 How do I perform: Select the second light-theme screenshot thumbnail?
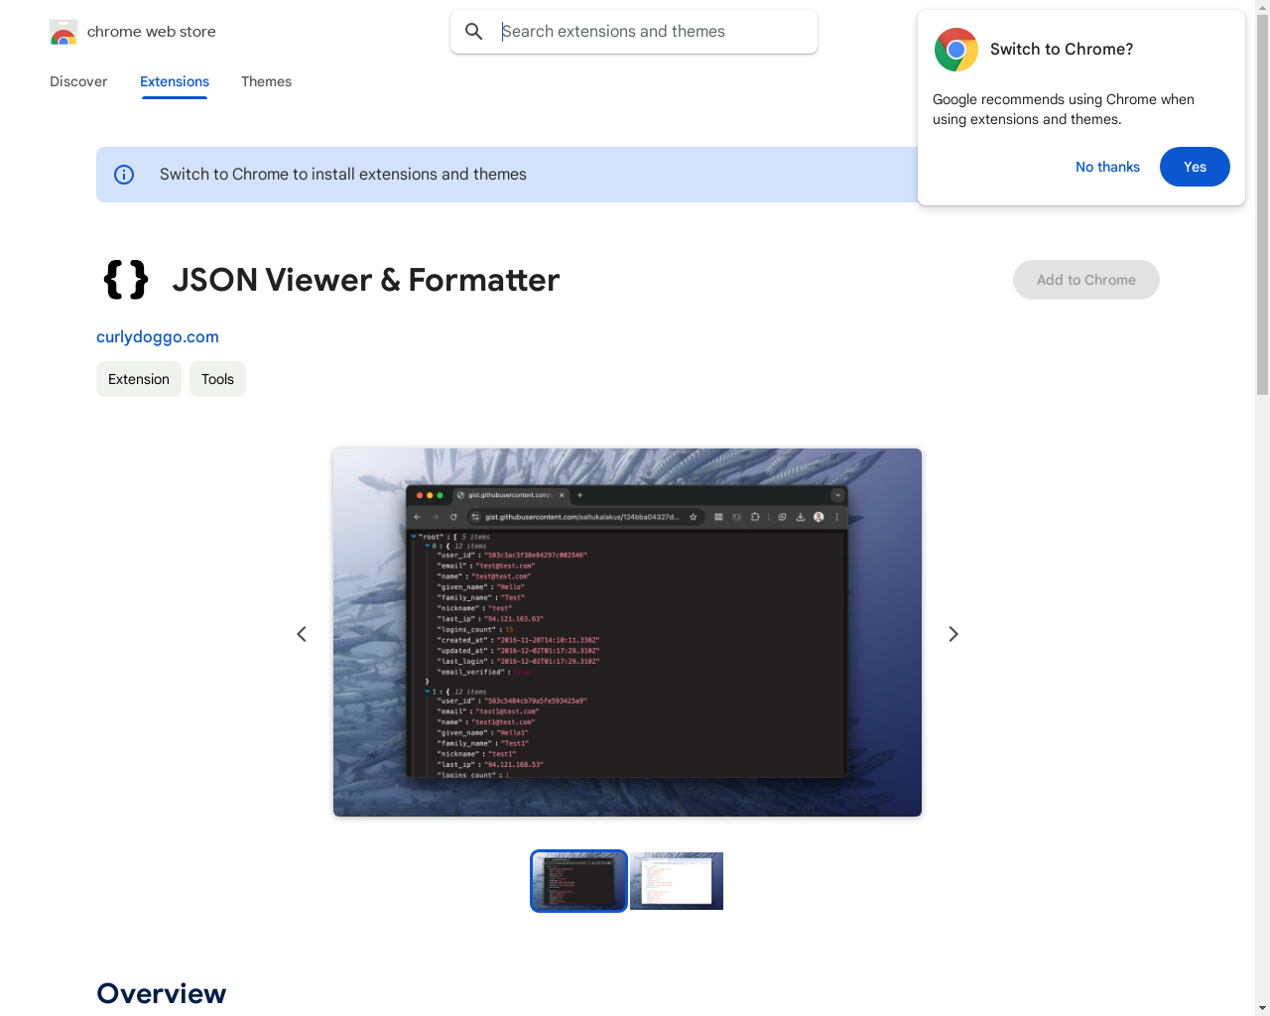click(677, 881)
